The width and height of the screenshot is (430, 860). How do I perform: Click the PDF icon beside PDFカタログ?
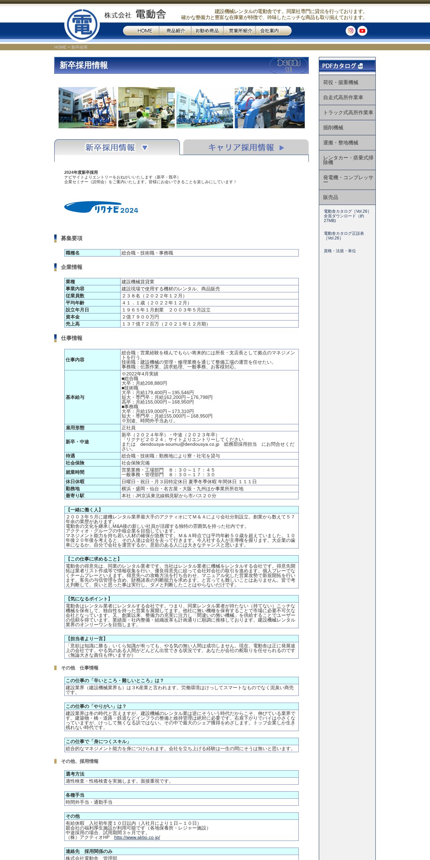pos(360,66)
